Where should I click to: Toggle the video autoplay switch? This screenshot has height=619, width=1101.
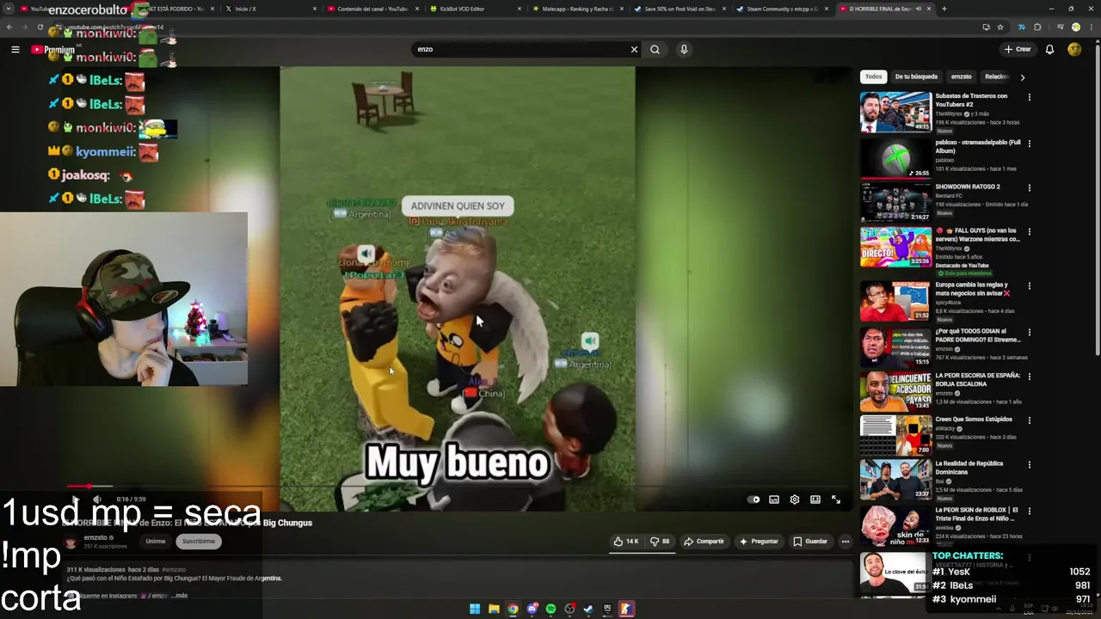click(x=753, y=499)
